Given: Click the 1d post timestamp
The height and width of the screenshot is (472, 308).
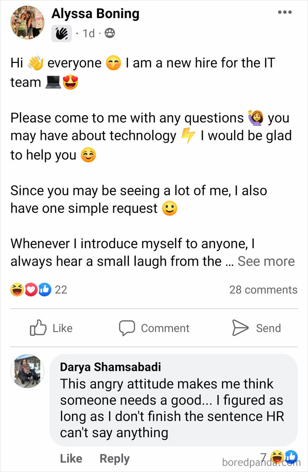Looking at the screenshot, I should point(88,33).
